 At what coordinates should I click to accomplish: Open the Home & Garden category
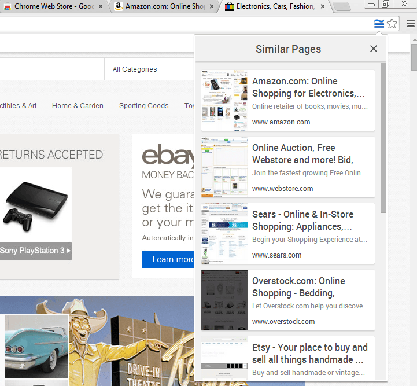click(78, 105)
